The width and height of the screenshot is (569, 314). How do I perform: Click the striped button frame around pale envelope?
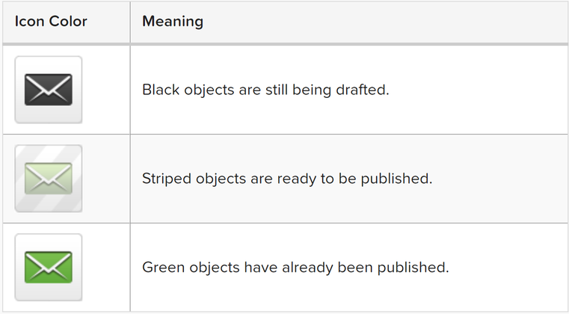(49, 178)
